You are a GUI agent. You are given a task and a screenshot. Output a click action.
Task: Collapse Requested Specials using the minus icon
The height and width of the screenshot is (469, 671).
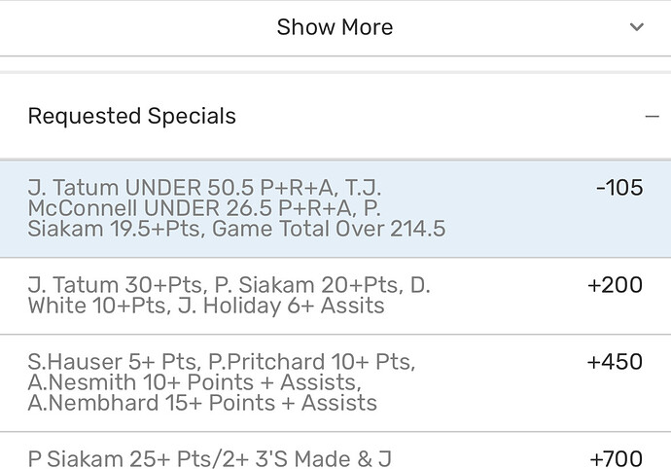652,117
